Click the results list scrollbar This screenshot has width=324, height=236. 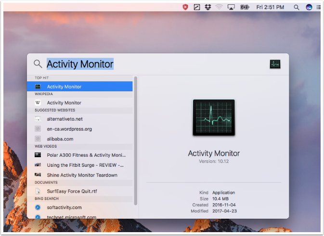click(x=136, y=141)
